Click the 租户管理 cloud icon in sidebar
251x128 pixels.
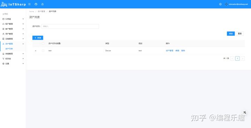(3, 24)
